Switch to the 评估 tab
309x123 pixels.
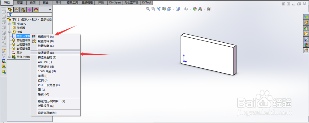(x=101, y=2)
